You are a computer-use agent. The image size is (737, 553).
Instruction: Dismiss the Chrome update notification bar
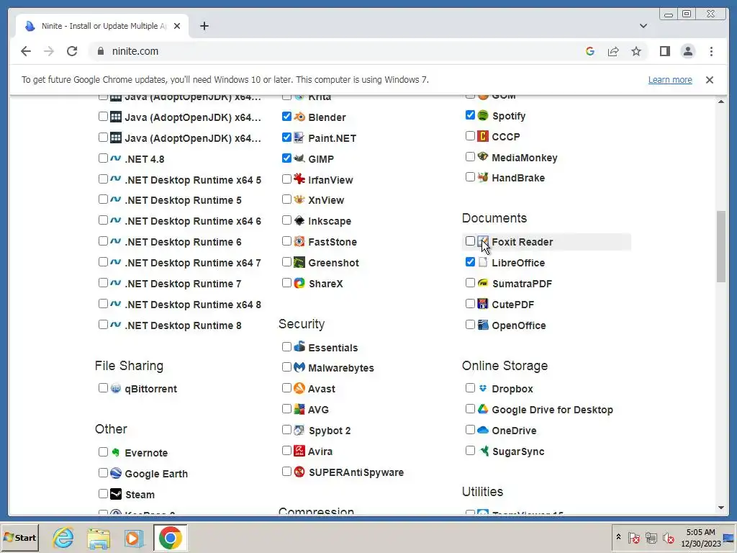709,80
